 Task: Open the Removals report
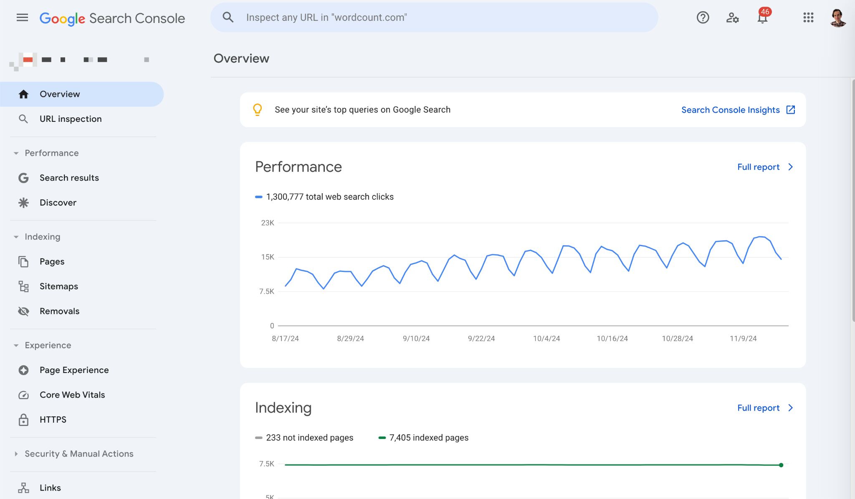point(59,311)
